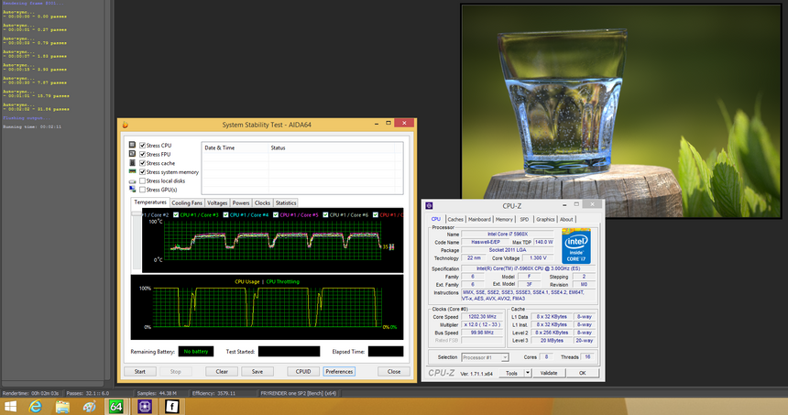Toggle the Stress GPU(s) checkbox
This screenshot has width=788, height=415.
[x=143, y=190]
